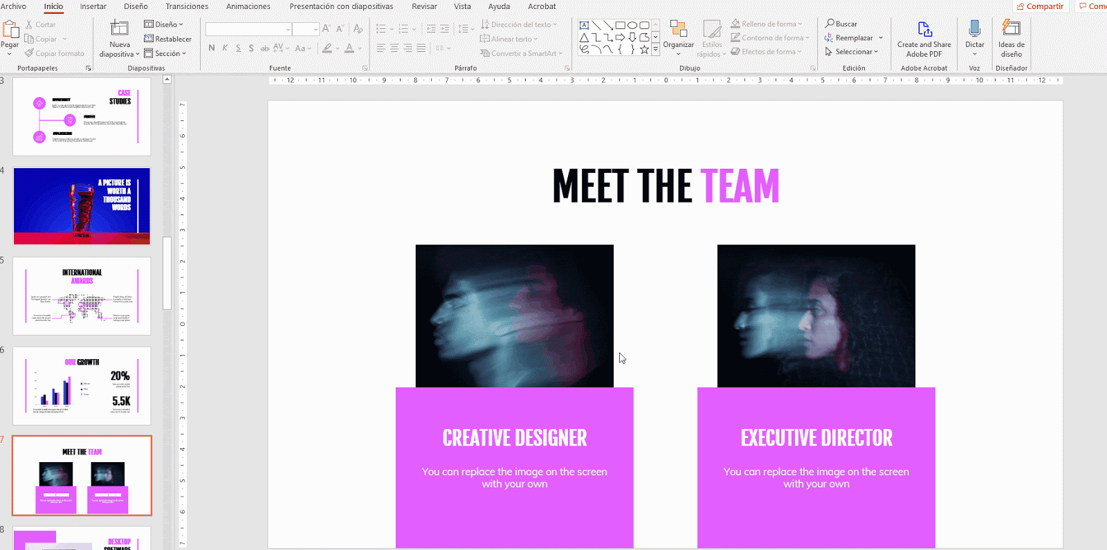The image size is (1107, 550).
Task: Open Portapapeles dialog launcher
Action: [x=89, y=68]
